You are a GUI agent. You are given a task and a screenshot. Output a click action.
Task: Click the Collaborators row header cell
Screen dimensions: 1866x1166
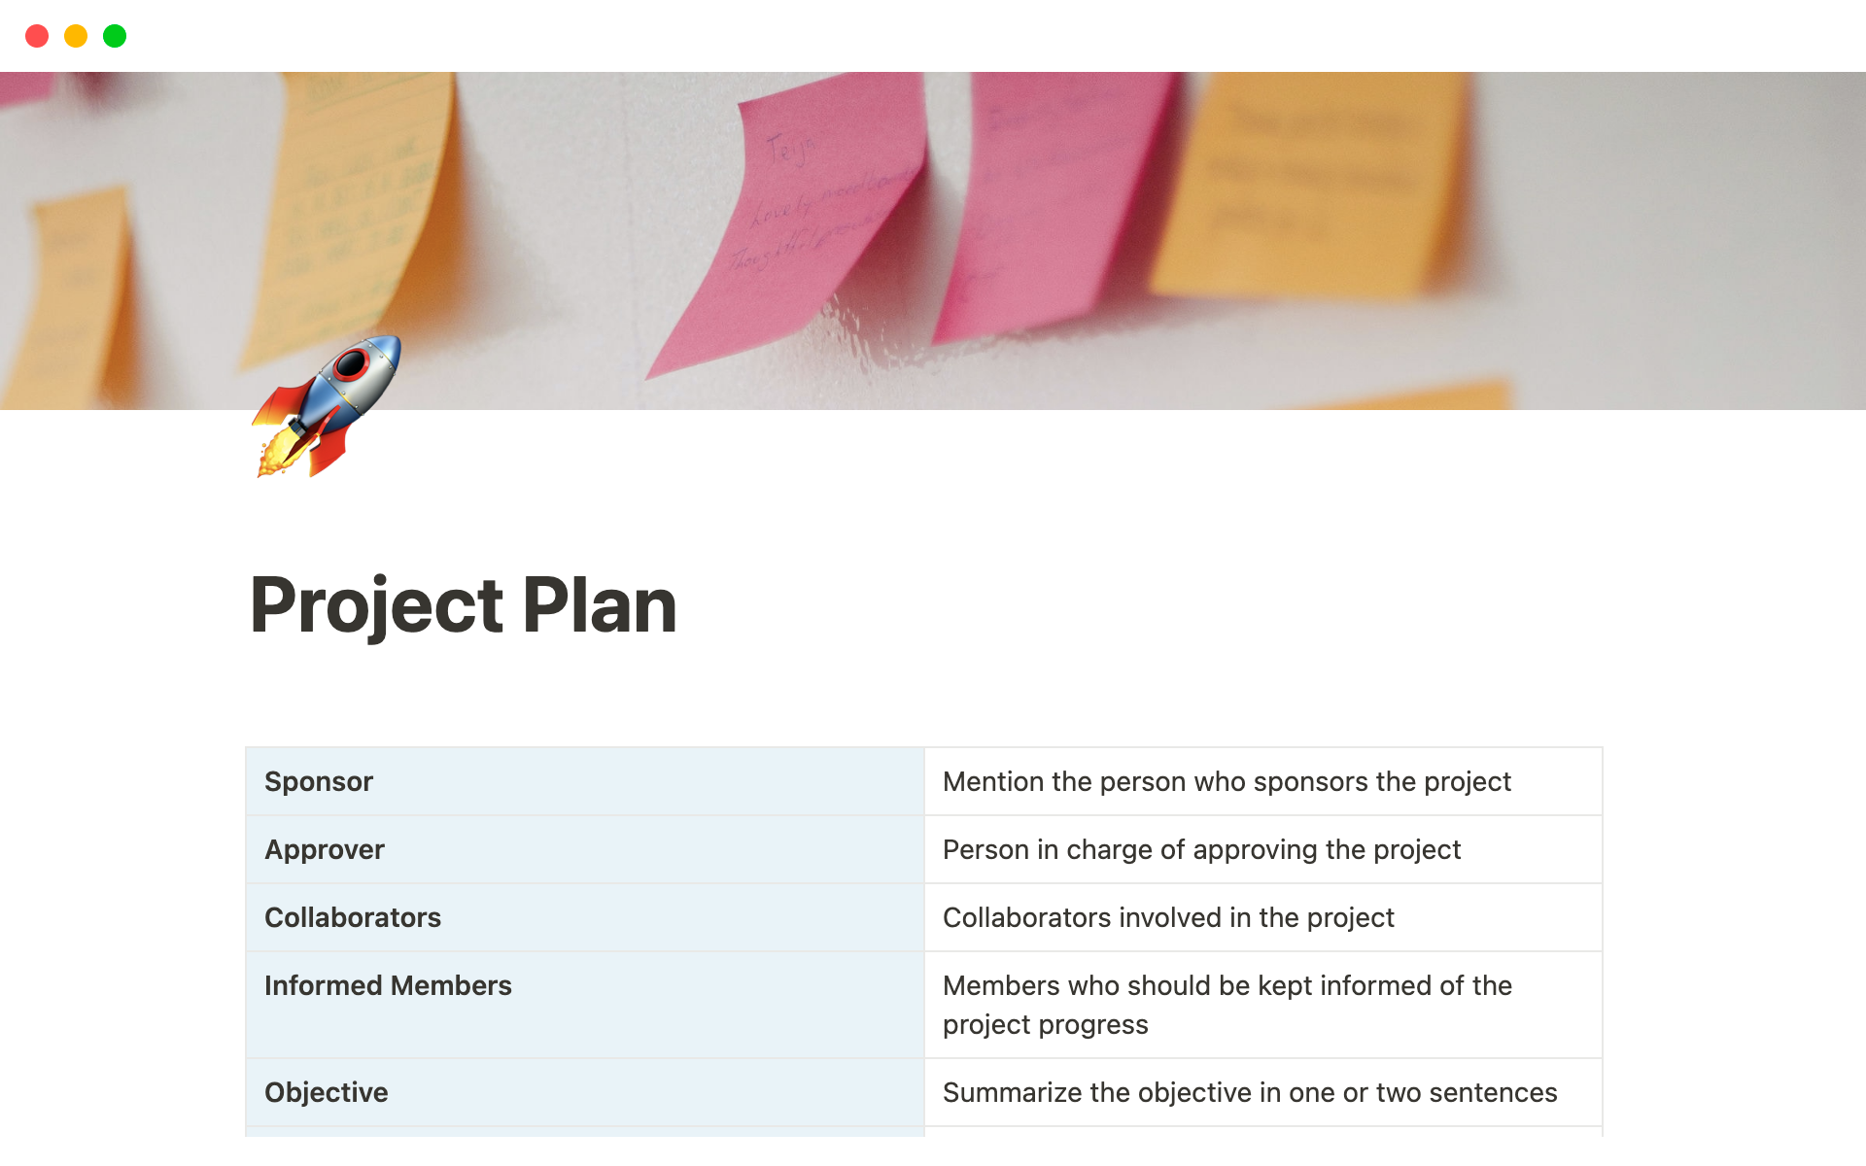(x=583, y=917)
